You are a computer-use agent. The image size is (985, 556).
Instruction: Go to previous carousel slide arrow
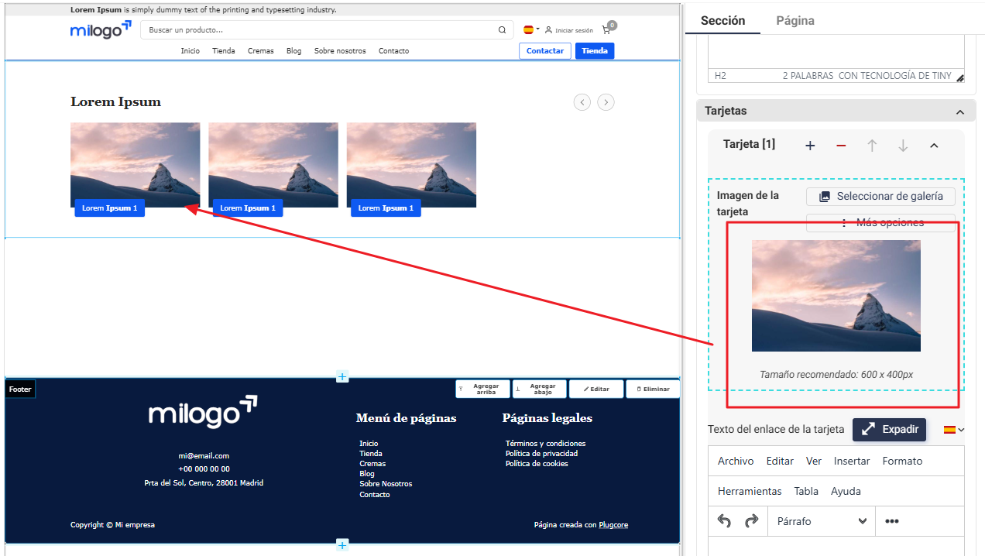582,102
